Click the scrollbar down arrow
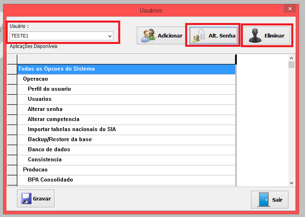This screenshot has width=305, height=217. (x=291, y=182)
